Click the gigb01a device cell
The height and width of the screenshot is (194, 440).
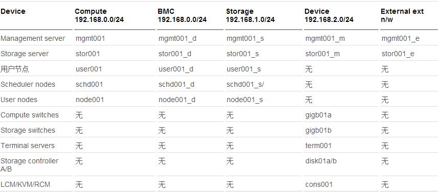(x=318, y=115)
